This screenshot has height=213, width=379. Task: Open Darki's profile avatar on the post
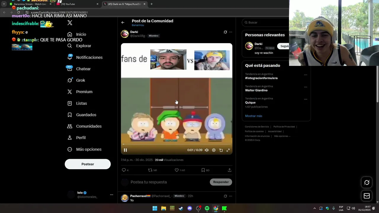click(125, 34)
